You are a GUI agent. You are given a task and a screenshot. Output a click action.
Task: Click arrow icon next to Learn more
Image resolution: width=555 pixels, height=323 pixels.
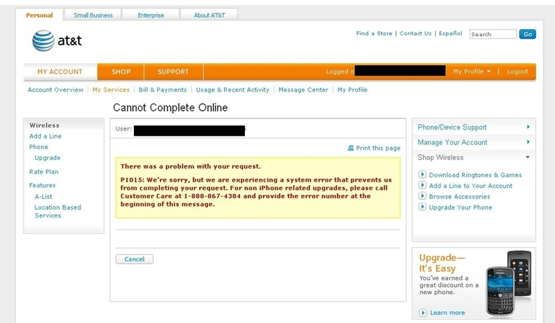[x=422, y=313]
